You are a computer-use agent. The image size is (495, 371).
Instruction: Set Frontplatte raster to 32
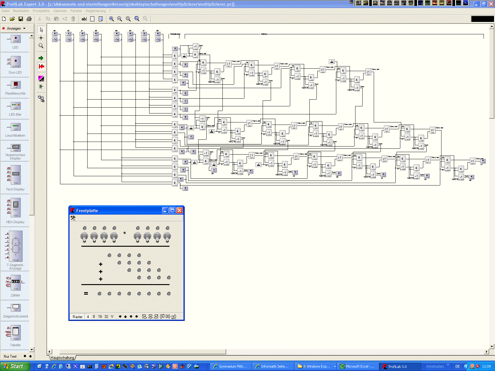click(x=106, y=317)
